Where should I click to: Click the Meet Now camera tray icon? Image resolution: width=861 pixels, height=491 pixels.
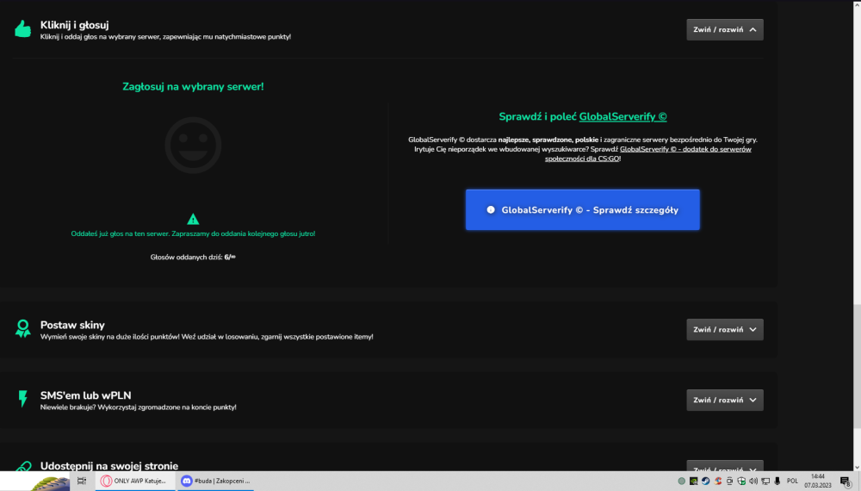tap(730, 482)
